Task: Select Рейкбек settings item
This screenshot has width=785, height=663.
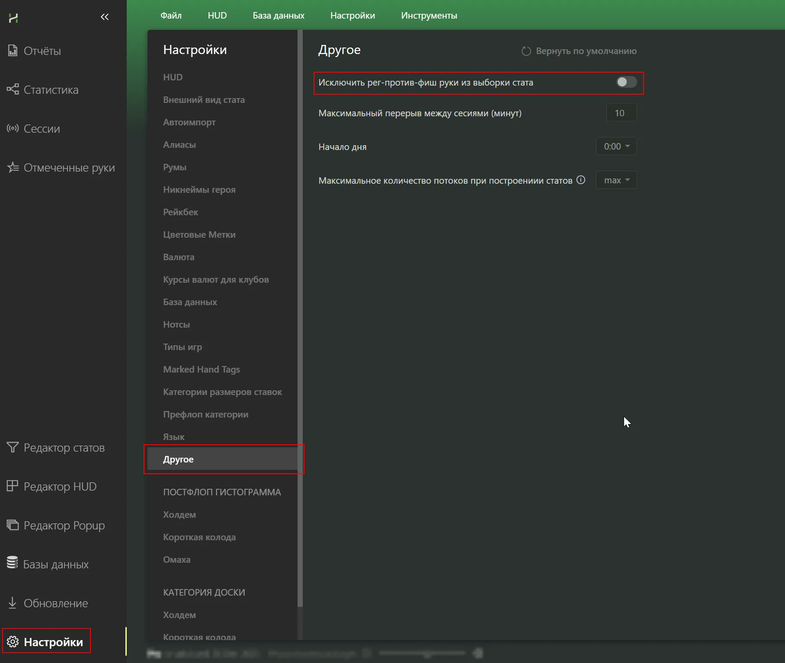Action: tap(180, 212)
